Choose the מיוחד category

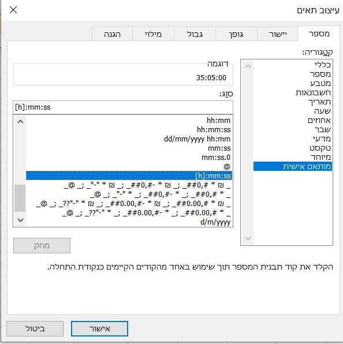coord(293,157)
